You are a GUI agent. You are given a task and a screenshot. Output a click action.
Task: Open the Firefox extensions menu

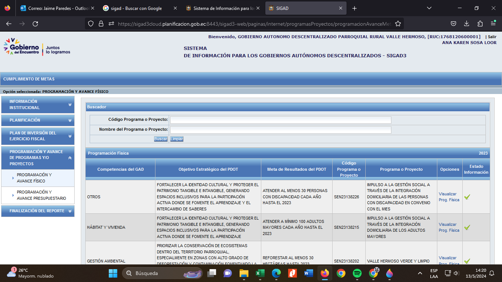[x=480, y=24]
